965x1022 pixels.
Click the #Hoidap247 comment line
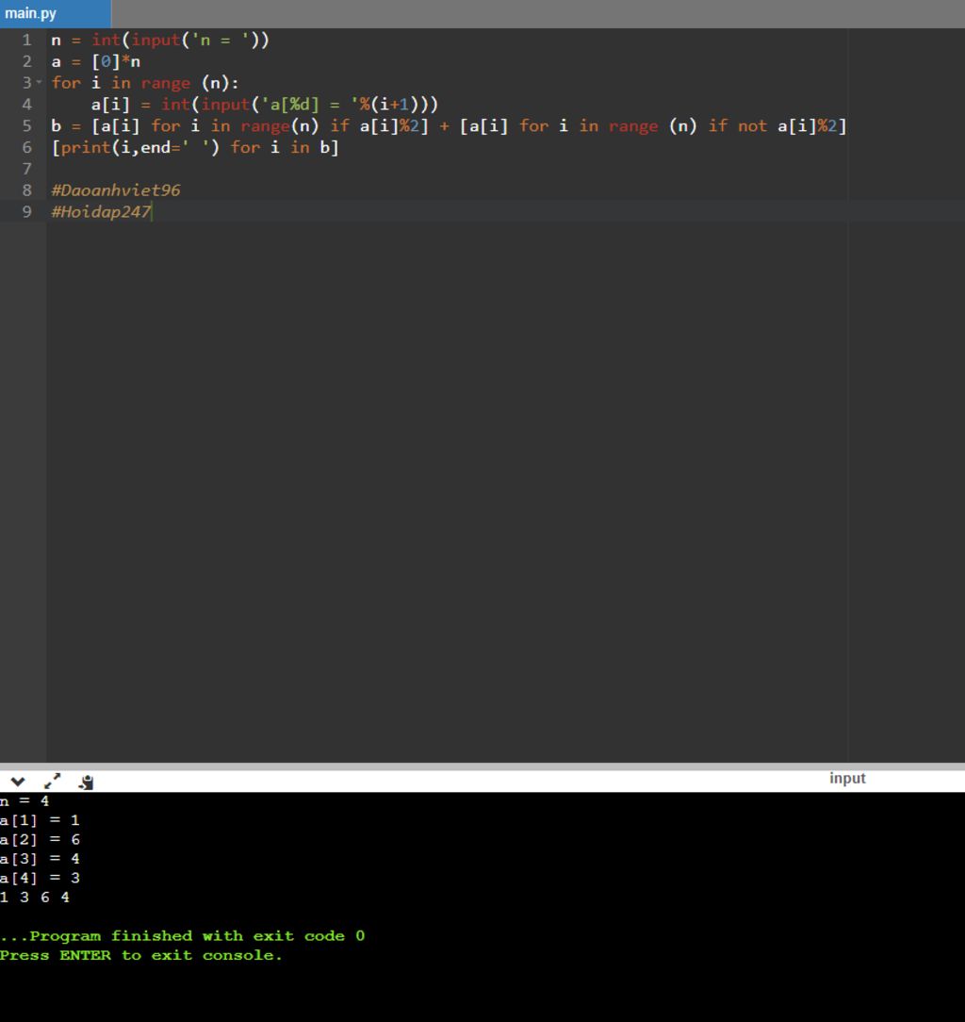pyautogui.click(x=101, y=212)
